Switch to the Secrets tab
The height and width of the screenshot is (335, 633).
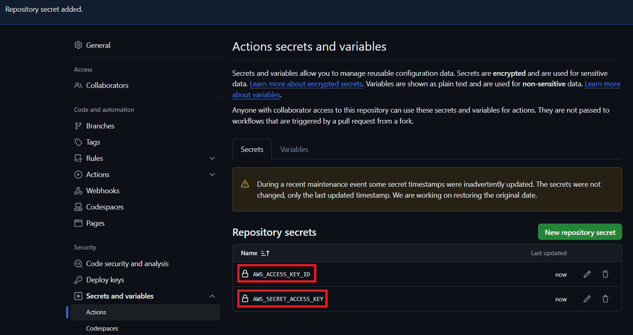click(x=252, y=149)
